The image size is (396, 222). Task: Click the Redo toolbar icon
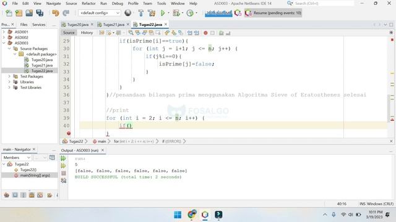pos(66,13)
